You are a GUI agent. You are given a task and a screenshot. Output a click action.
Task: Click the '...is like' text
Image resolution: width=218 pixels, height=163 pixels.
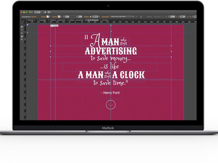point(110,66)
